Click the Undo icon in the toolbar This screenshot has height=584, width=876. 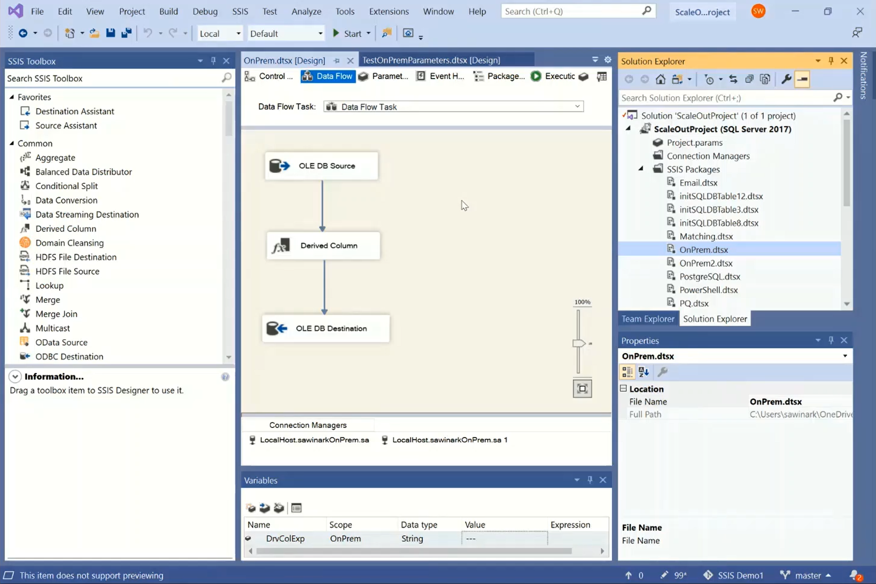pos(148,33)
